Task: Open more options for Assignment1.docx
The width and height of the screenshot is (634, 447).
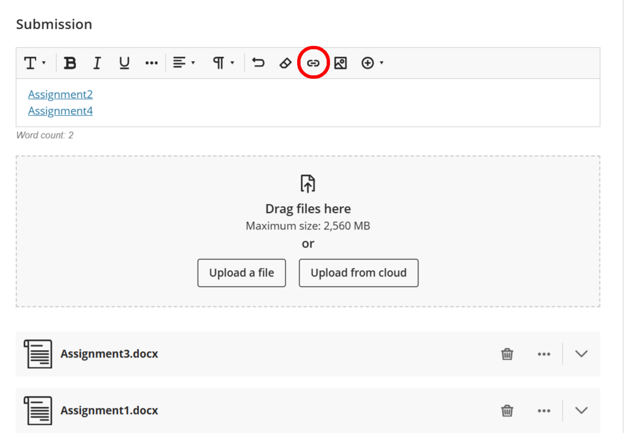Action: pos(544,411)
